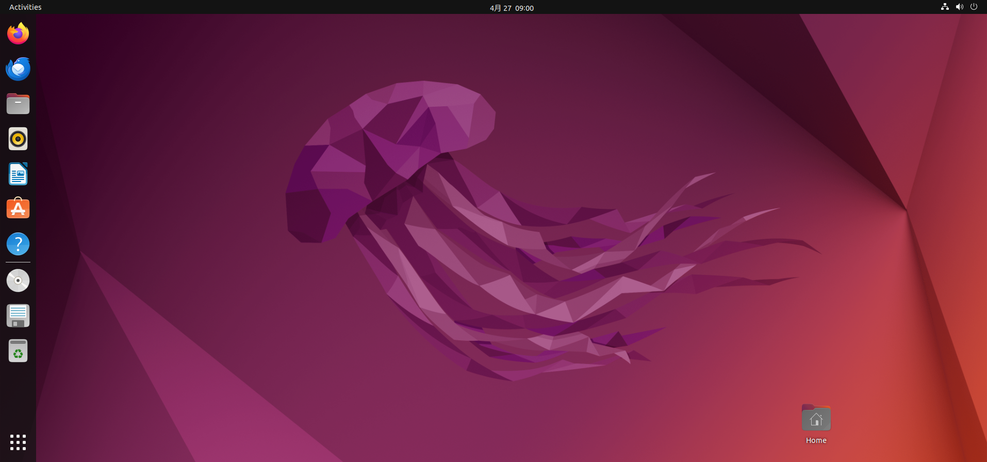987x462 pixels.
Task: Launch Rhythmbox music player
Action: click(x=18, y=139)
